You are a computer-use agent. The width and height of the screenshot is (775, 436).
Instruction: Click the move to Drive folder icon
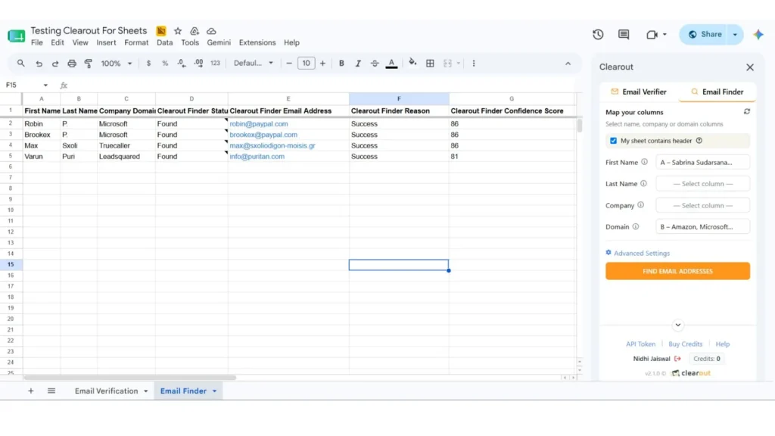[195, 30]
